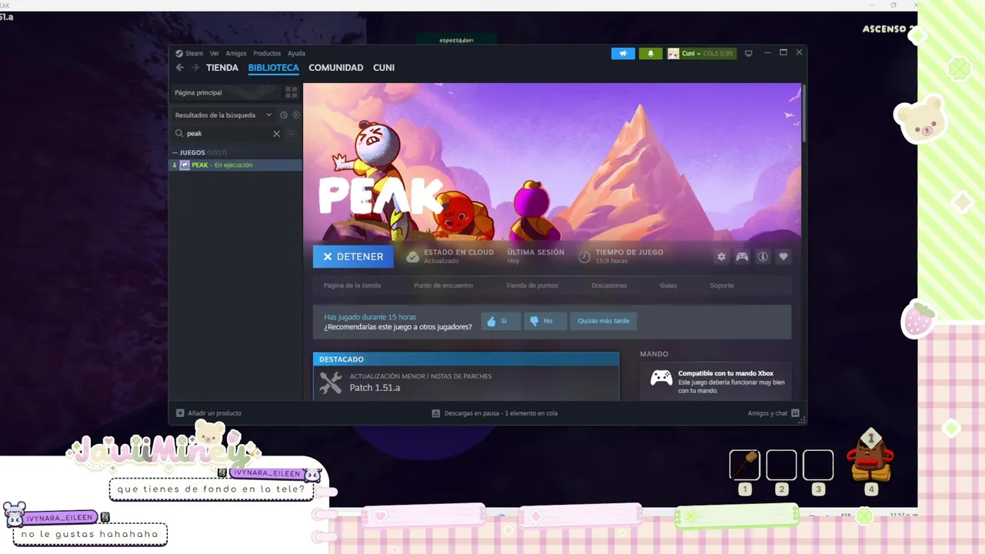Select empty game inventory slot 3
The image size is (985, 554).
coord(818,466)
